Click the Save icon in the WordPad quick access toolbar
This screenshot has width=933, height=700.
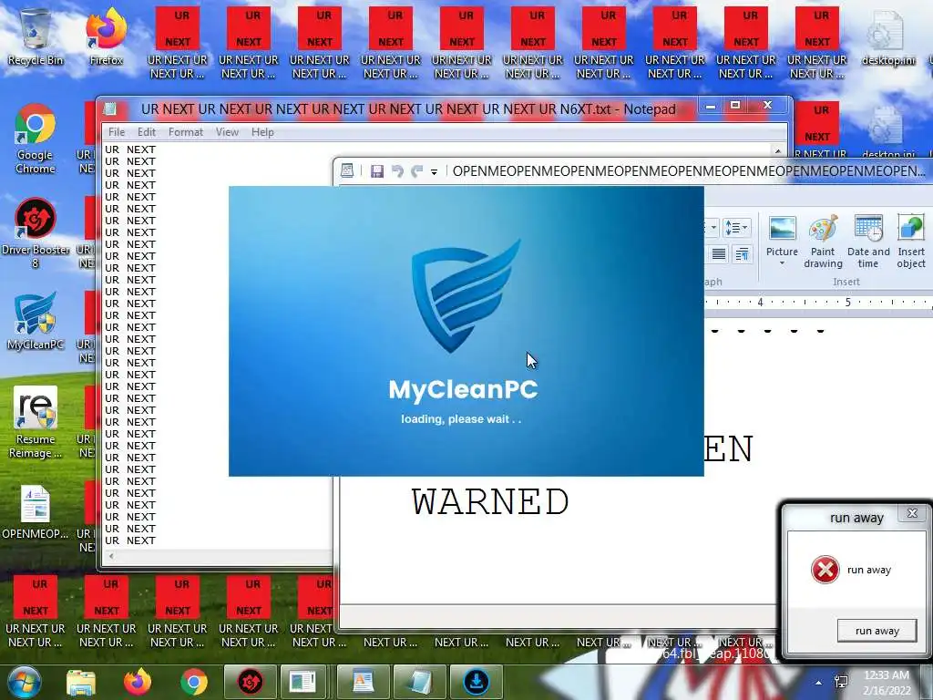click(x=376, y=171)
